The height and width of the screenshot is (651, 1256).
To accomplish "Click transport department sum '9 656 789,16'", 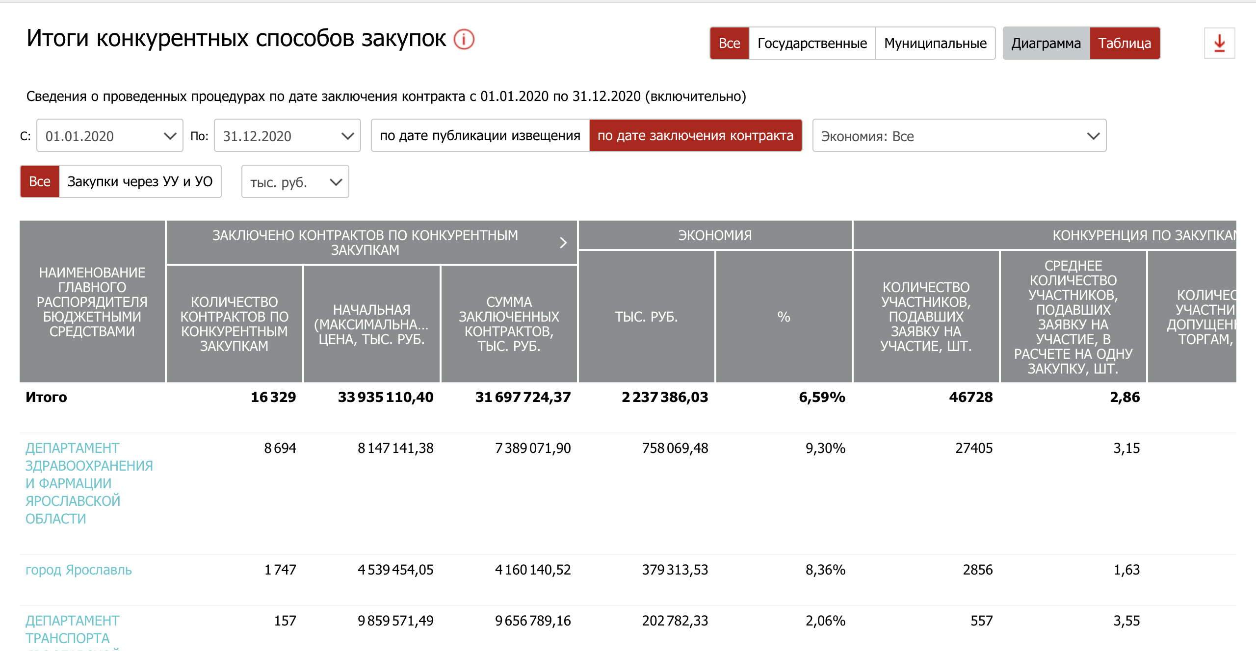I will pyautogui.click(x=533, y=621).
